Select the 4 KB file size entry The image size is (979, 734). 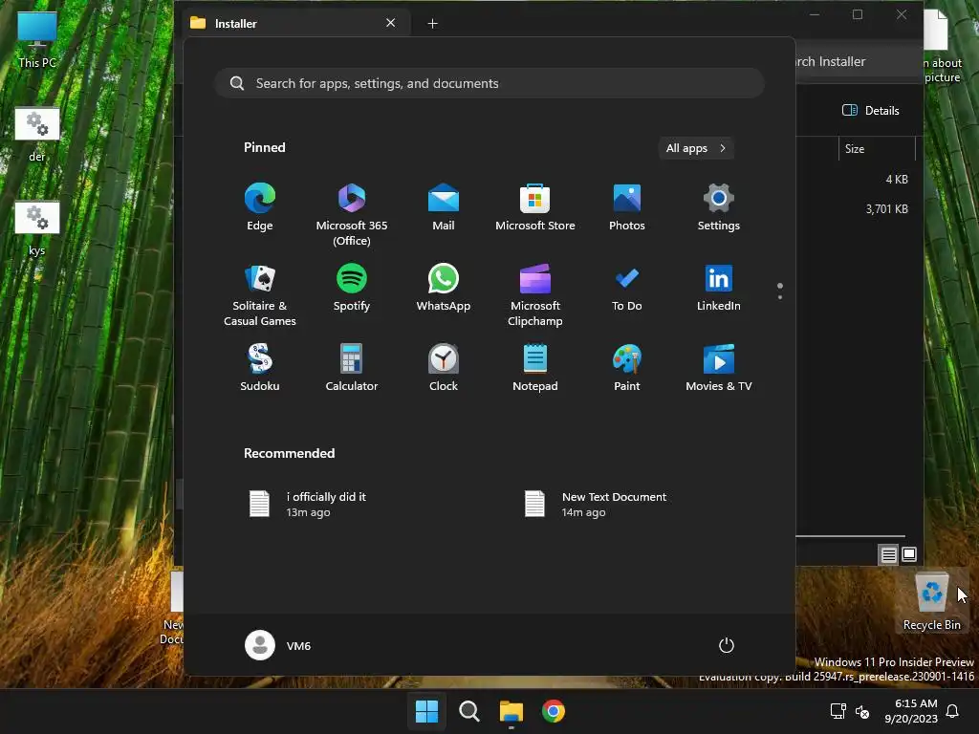(897, 179)
